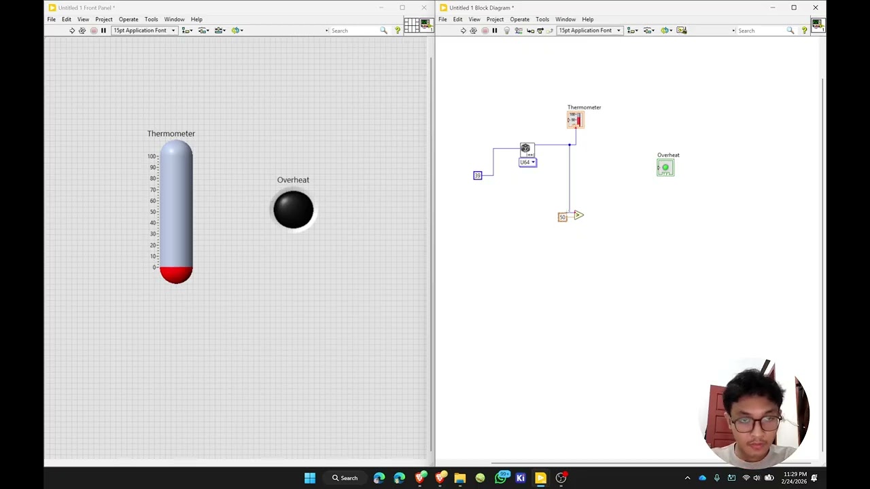The image size is (870, 489).
Task: Open Operate menu in Block Diagram
Action: point(520,19)
